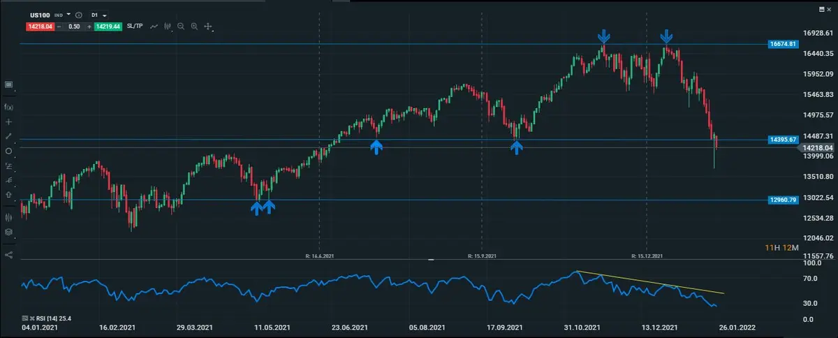Select the trend line drawing tool
The width and height of the screenshot is (838, 338).
(x=9, y=136)
